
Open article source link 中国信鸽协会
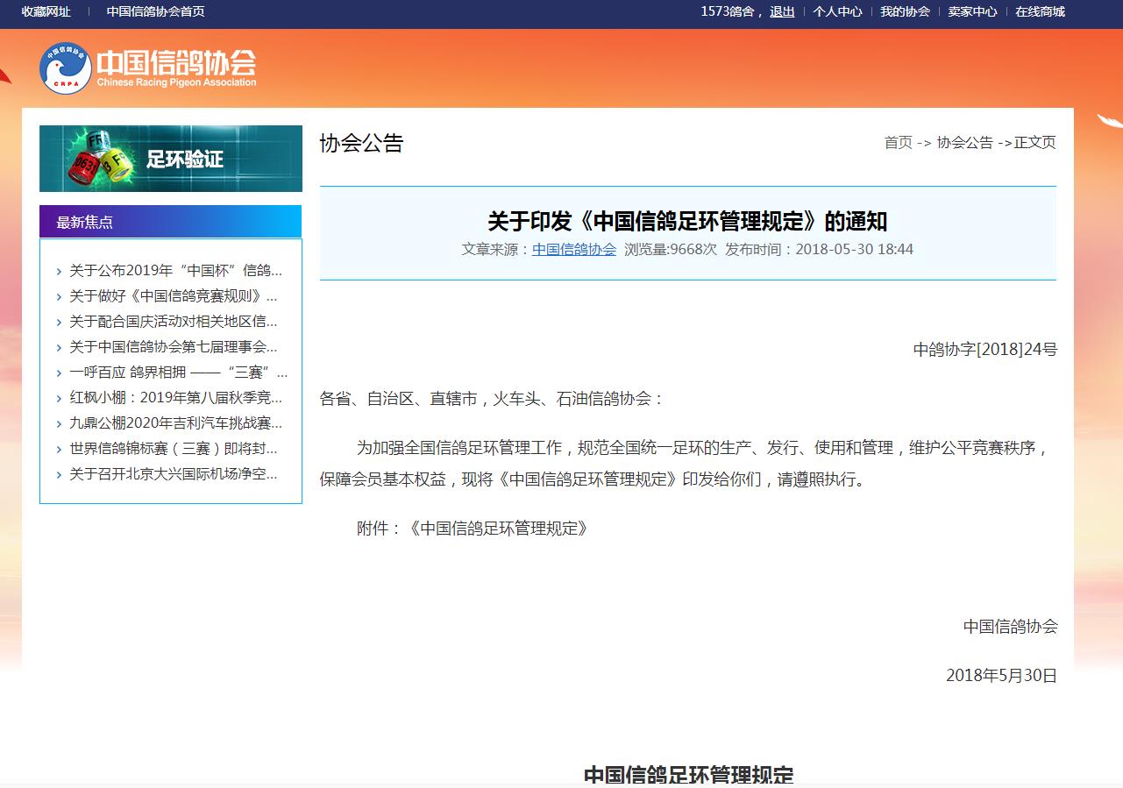pos(574,249)
